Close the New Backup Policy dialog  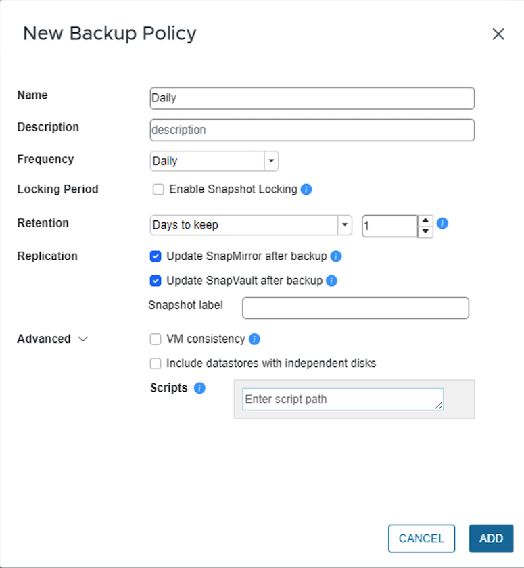click(498, 34)
